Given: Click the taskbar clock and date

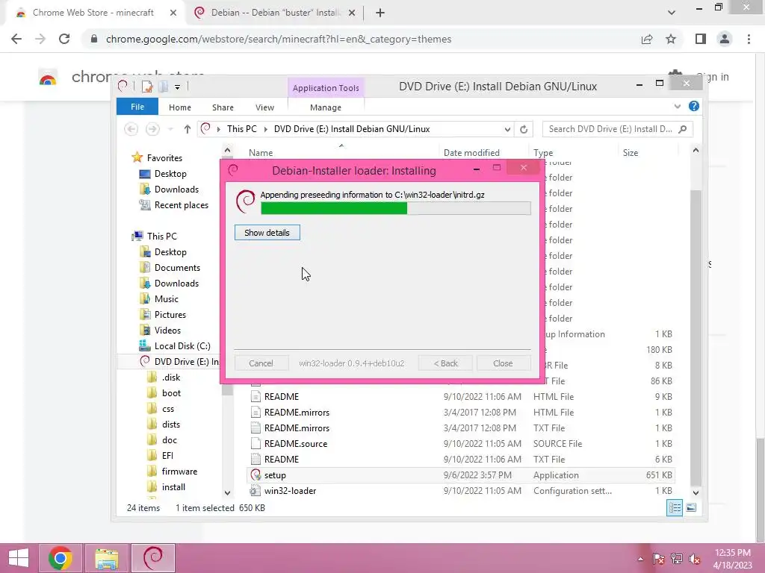Looking at the screenshot, I should 732,559.
